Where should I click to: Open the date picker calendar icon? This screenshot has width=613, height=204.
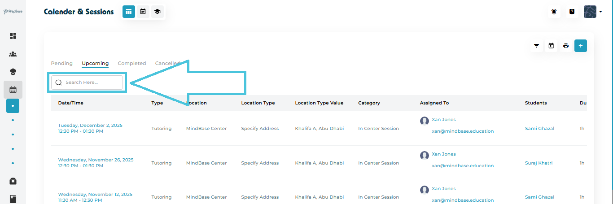(x=551, y=46)
